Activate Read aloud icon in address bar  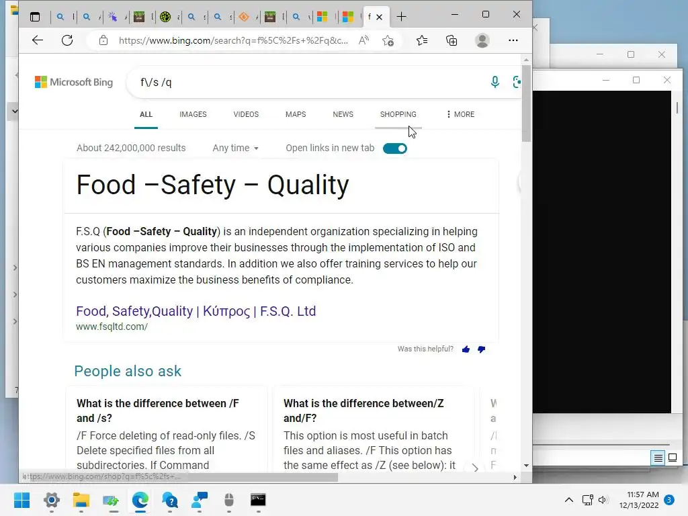[x=363, y=40]
